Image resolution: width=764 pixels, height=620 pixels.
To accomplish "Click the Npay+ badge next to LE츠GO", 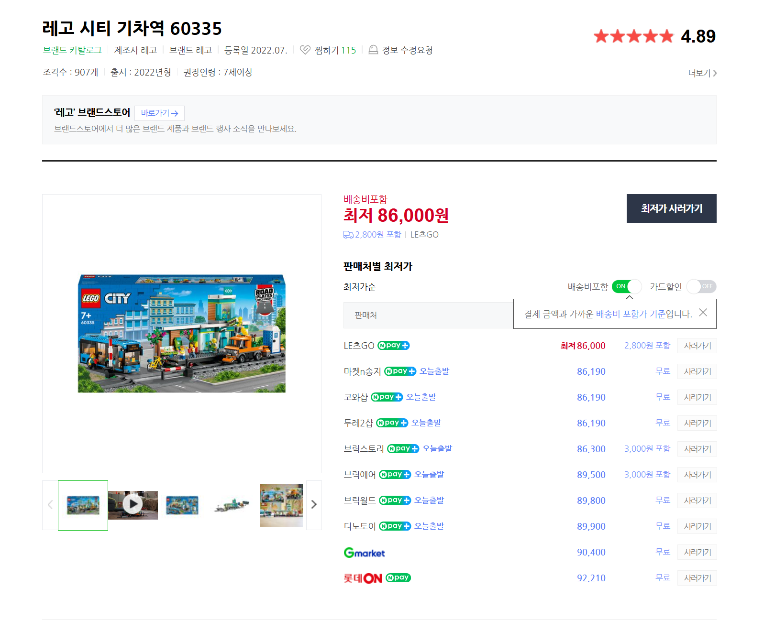I will (393, 346).
